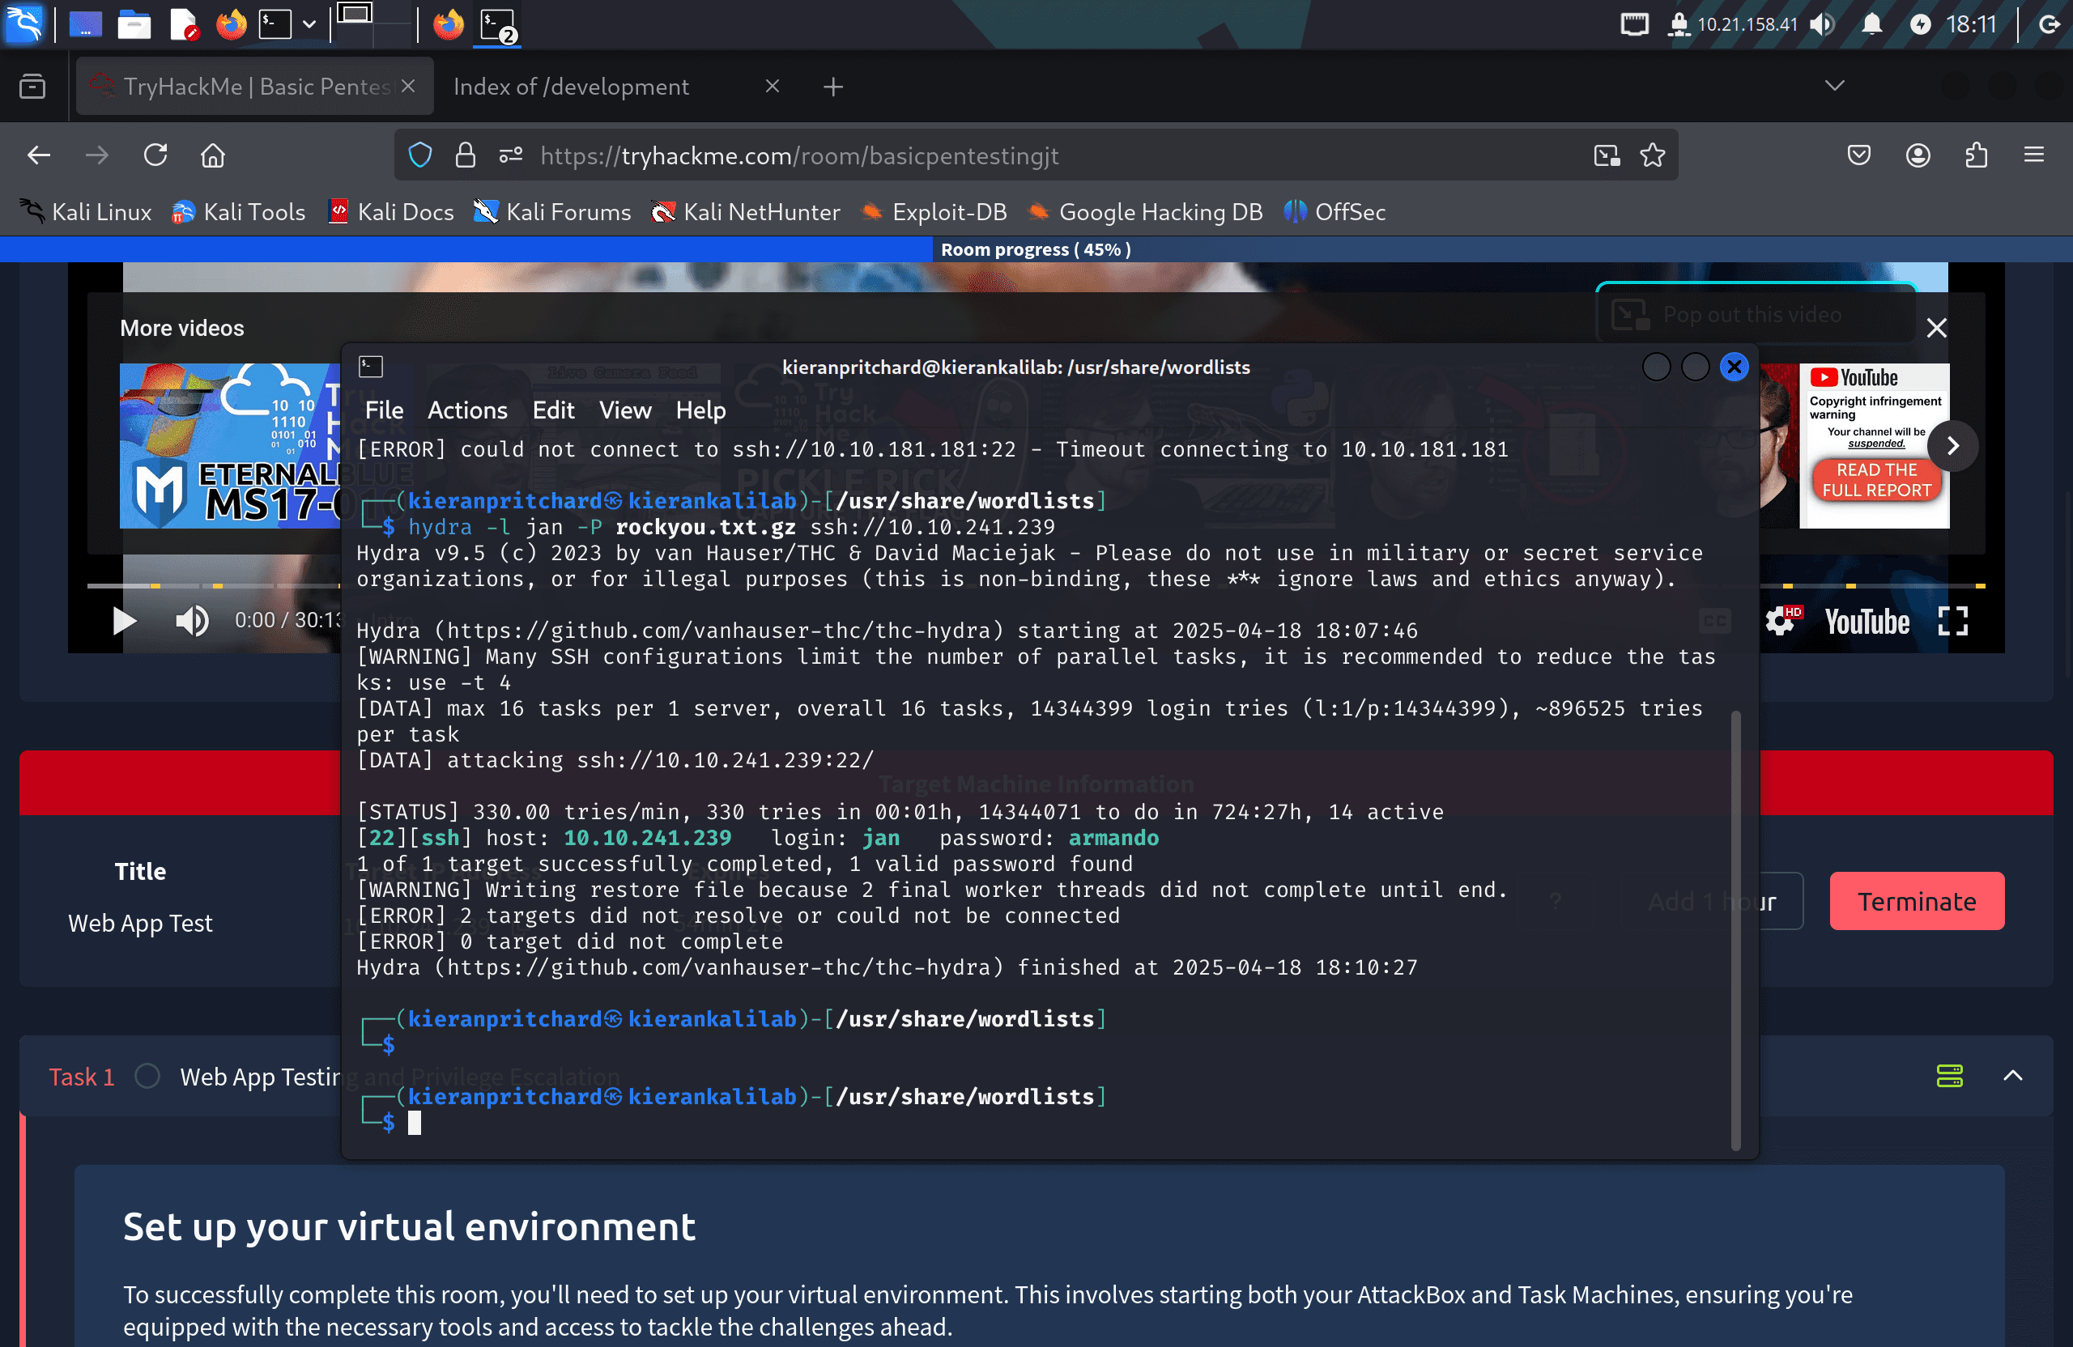Show next suggested videos arrow
The height and width of the screenshot is (1347, 2073).
click(1952, 446)
